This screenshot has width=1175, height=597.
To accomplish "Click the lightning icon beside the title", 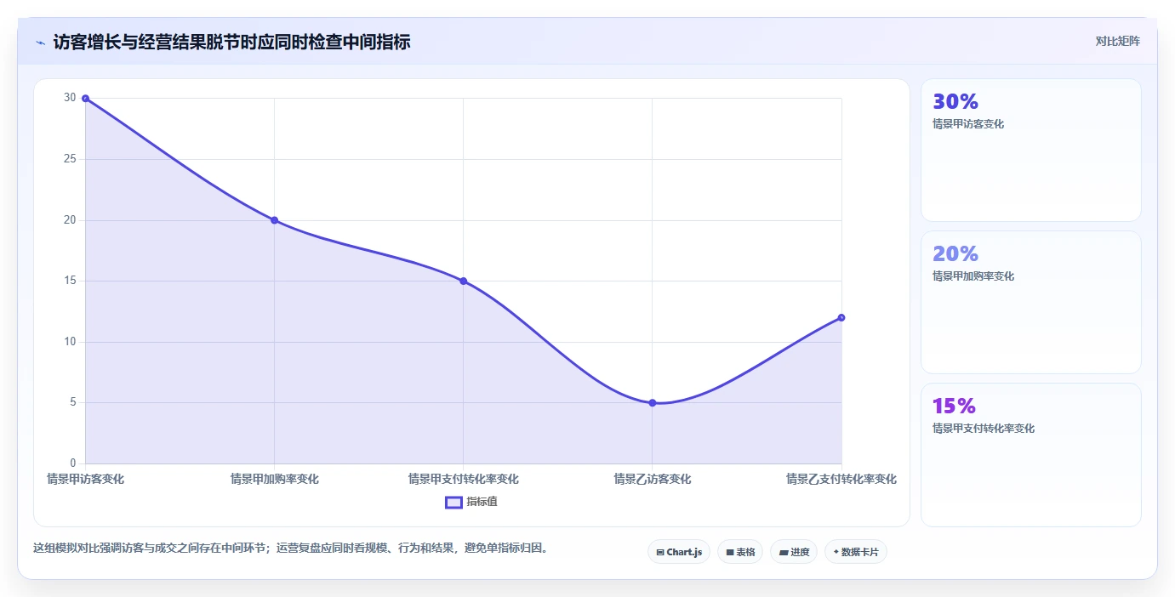I will click(40, 42).
